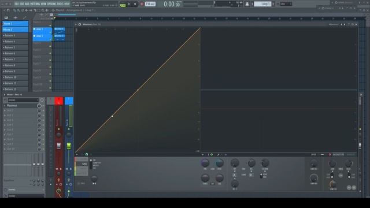The image size is (370, 208).
Task: Click the red Record button
Action: click(142, 4)
